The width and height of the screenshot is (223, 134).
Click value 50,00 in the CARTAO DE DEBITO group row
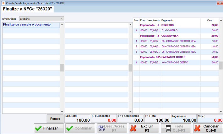(215, 57)
